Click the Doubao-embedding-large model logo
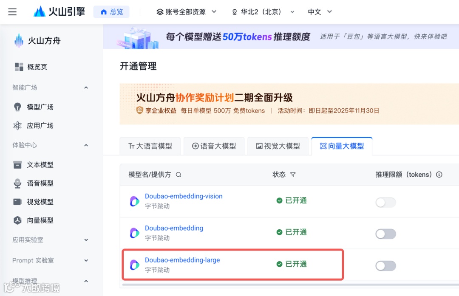459x296 pixels. [135, 265]
